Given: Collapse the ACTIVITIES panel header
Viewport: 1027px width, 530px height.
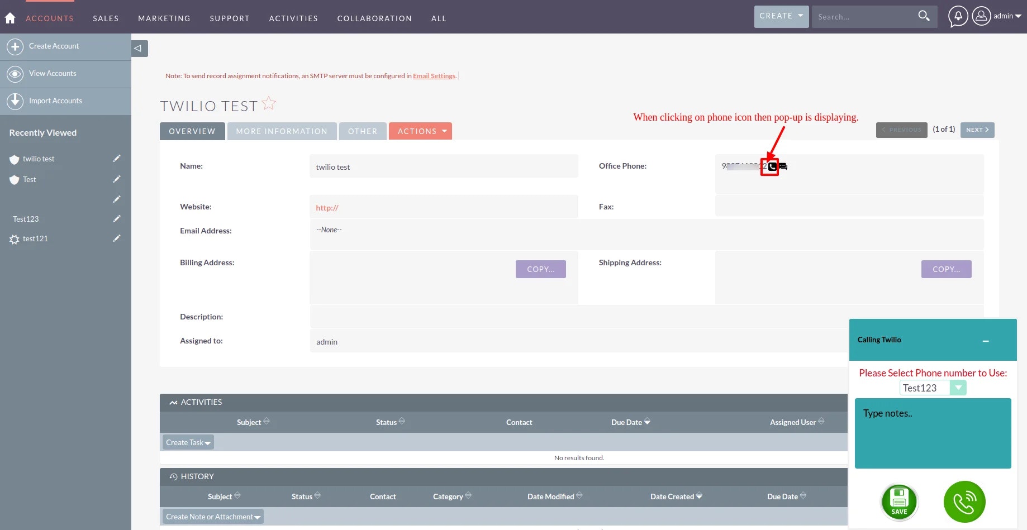Looking at the screenshot, I should (x=503, y=402).
